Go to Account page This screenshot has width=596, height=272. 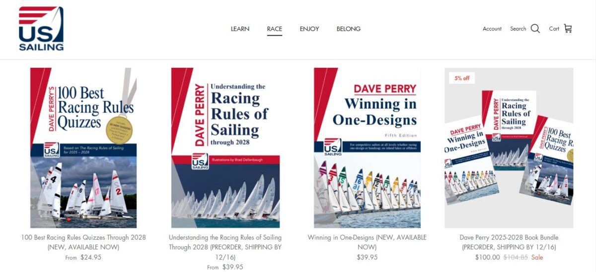pos(492,29)
